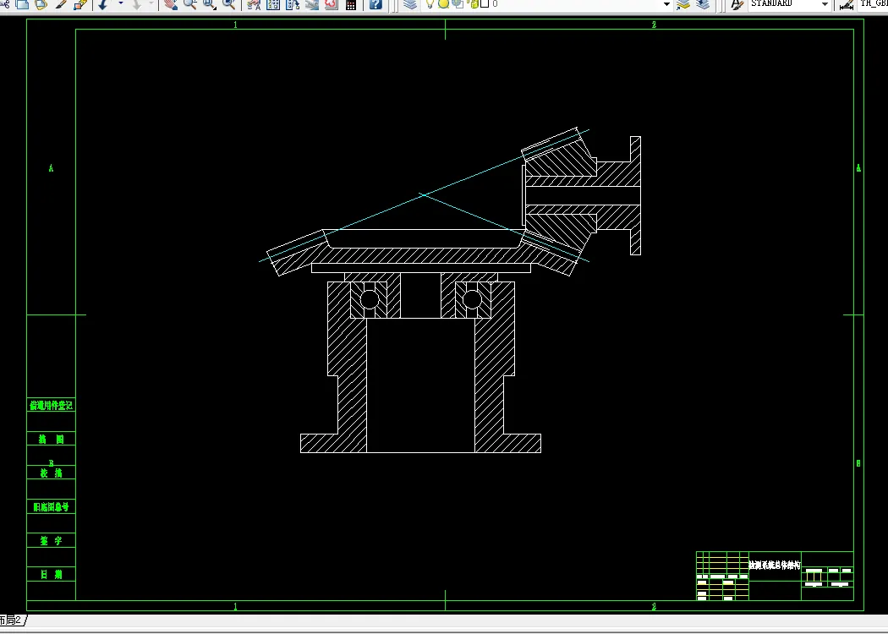Open the Dimension Style manager icon
This screenshot has width=888, height=634.
point(846,4)
